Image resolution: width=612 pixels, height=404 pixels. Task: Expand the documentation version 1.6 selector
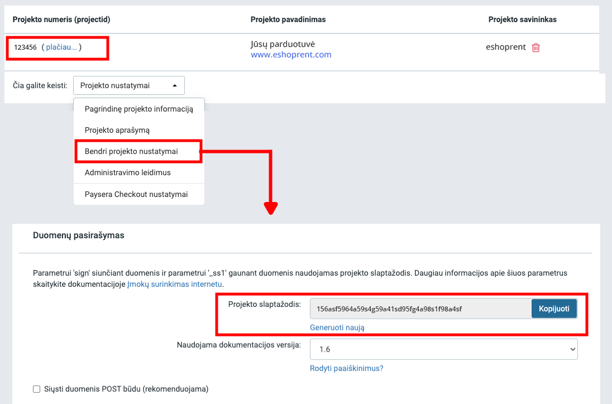click(x=443, y=349)
